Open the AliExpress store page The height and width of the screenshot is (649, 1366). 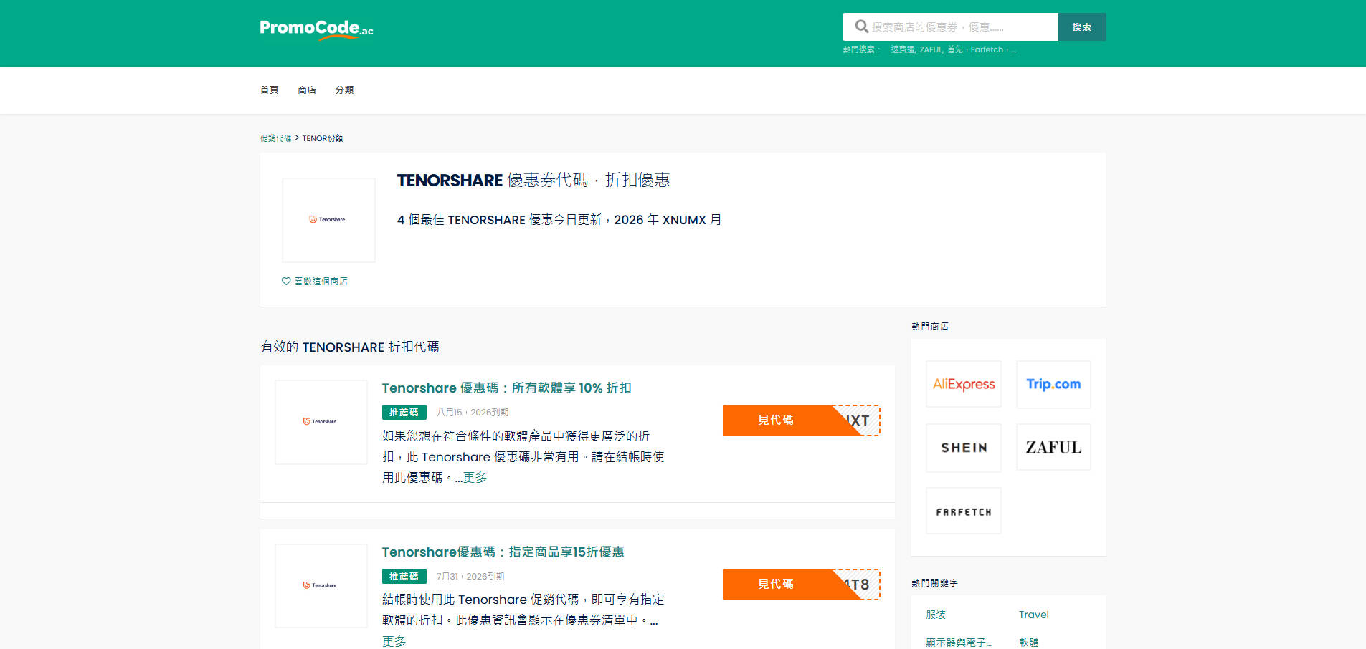click(x=963, y=384)
